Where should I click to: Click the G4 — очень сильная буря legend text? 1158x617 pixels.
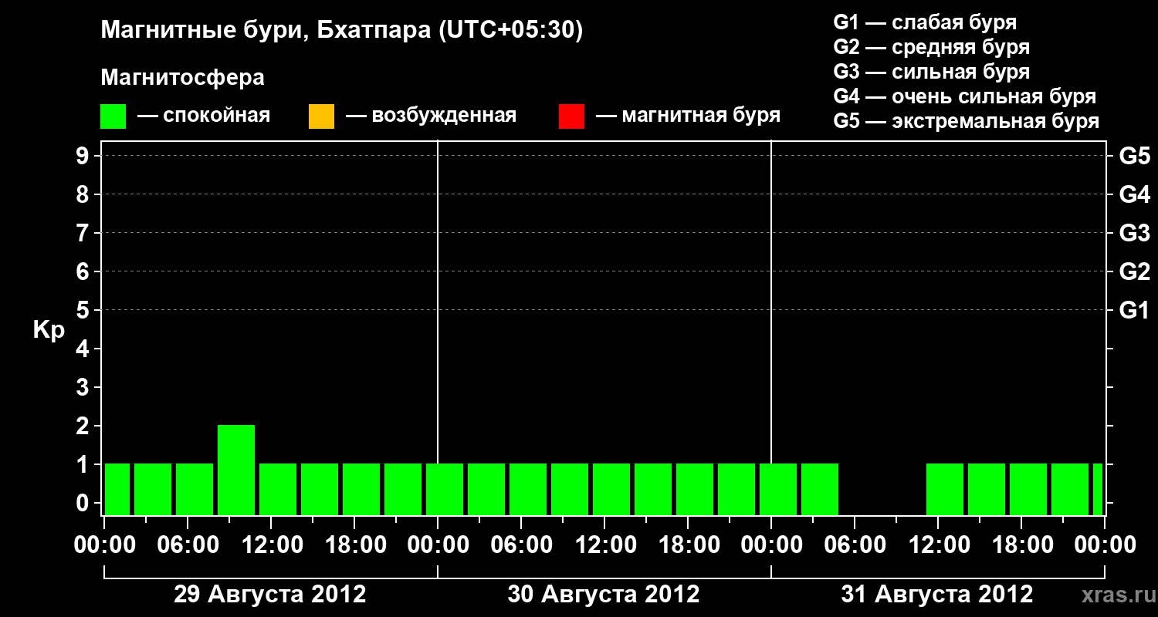pyautogui.click(x=965, y=97)
